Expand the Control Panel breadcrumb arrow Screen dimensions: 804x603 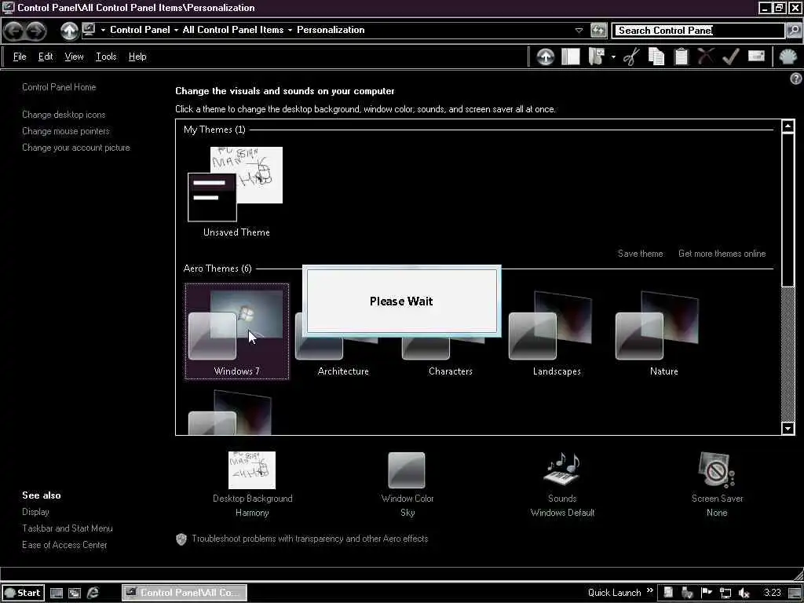[177, 31]
